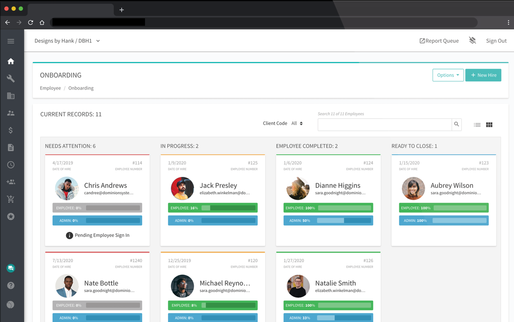The image size is (514, 322).
Task: Open the payroll dollar sign icon
Action: pos(11,130)
